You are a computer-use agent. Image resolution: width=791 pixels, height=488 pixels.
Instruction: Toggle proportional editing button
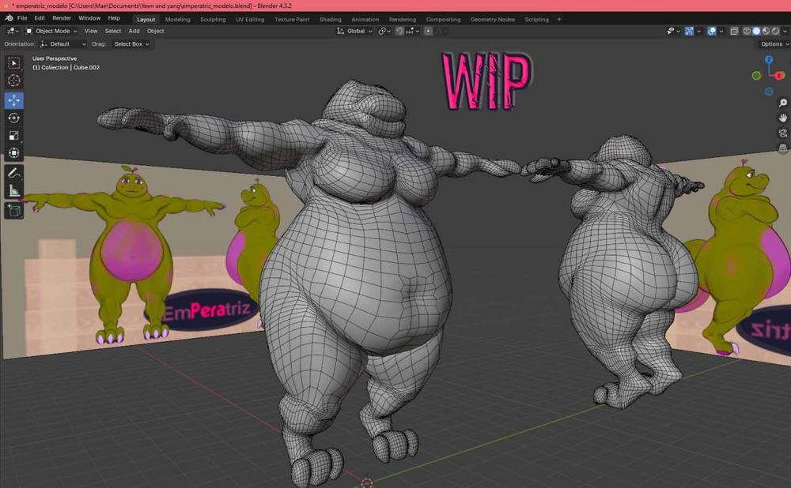(428, 32)
